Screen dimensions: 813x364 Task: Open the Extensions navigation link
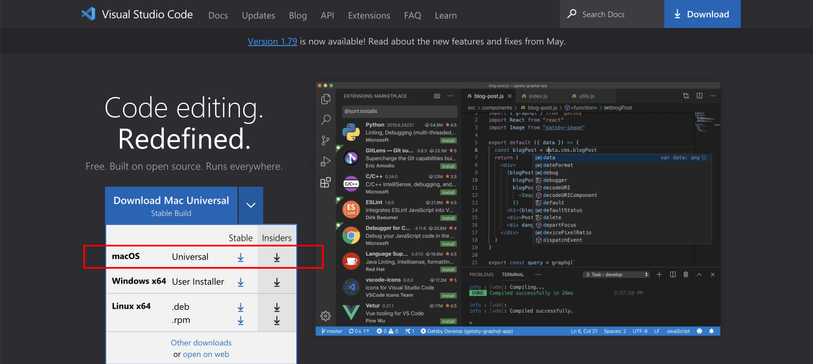[x=369, y=15]
